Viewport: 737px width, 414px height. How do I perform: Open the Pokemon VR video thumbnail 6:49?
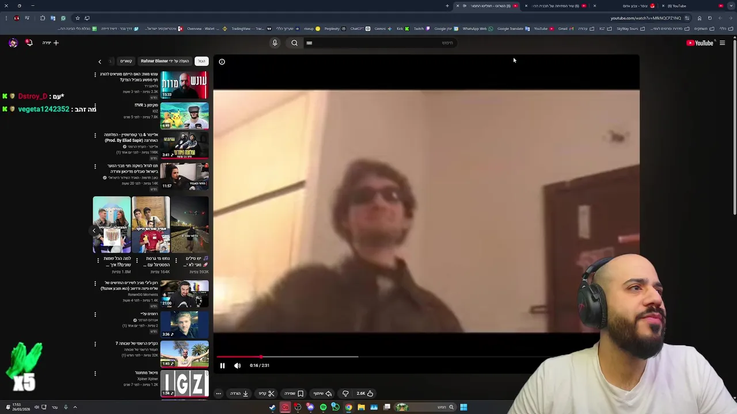click(x=184, y=116)
